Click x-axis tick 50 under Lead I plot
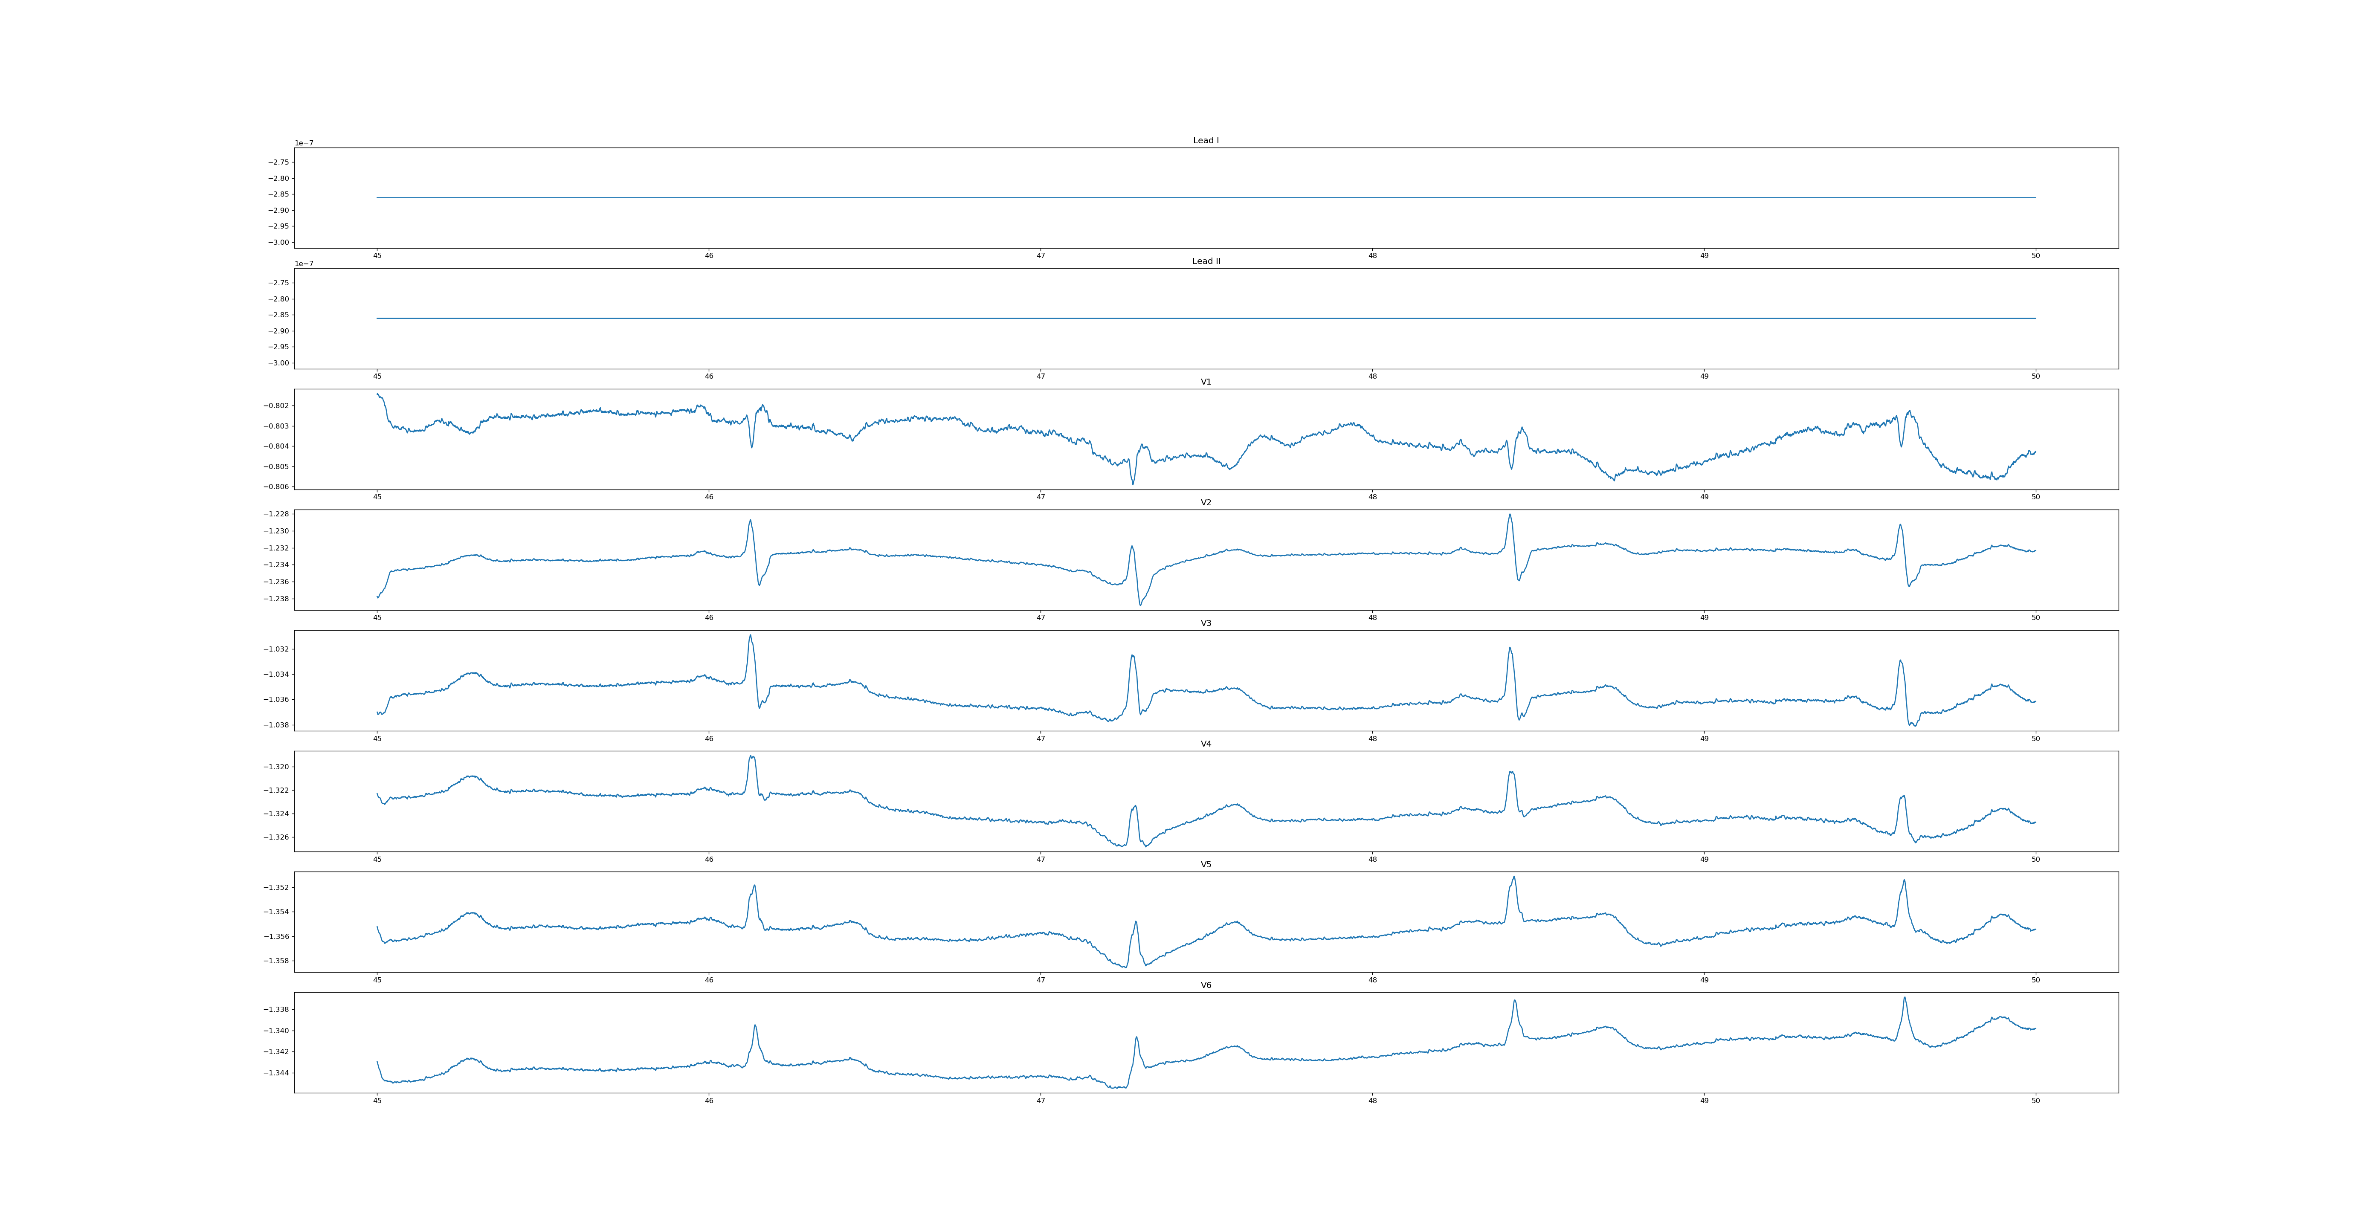Image resolution: width=2354 pixels, height=1228 pixels. pyautogui.click(x=2035, y=256)
